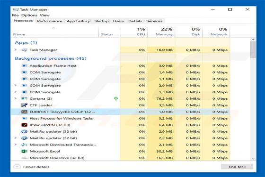Screen dimensions: 265x177
Task: Click the scrollbar thumb in process list
Action: click(253, 50)
